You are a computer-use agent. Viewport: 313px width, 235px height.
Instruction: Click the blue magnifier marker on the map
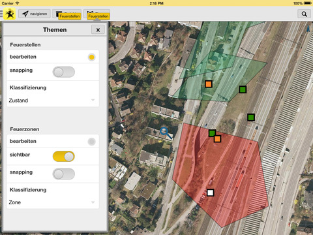(x=166, y=133)
